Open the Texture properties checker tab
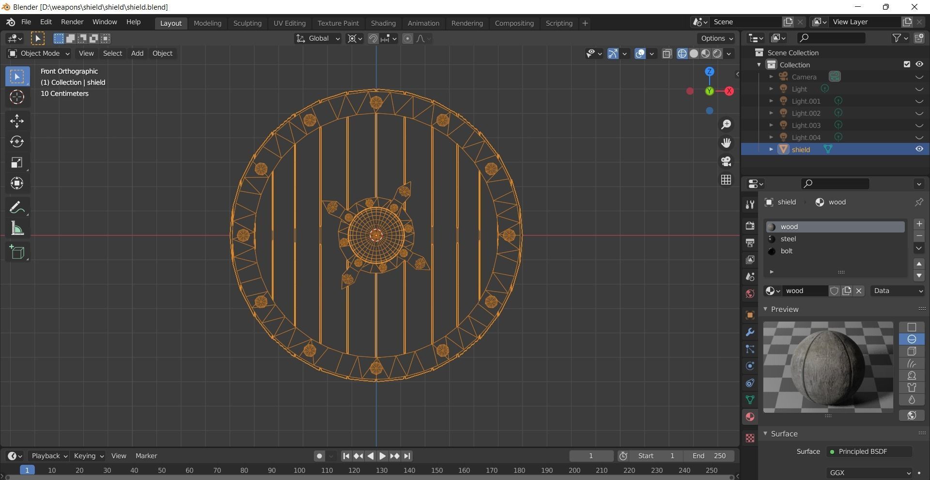 click(750, 438)
